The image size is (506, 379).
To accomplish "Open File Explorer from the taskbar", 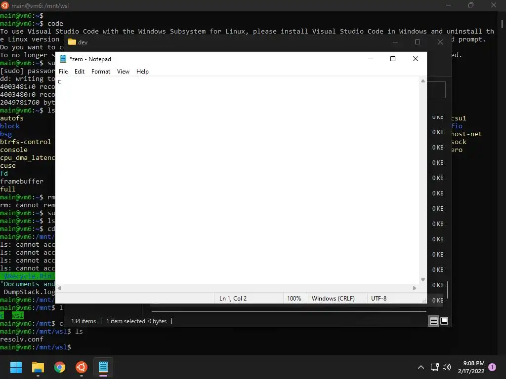I will (38, 367).
